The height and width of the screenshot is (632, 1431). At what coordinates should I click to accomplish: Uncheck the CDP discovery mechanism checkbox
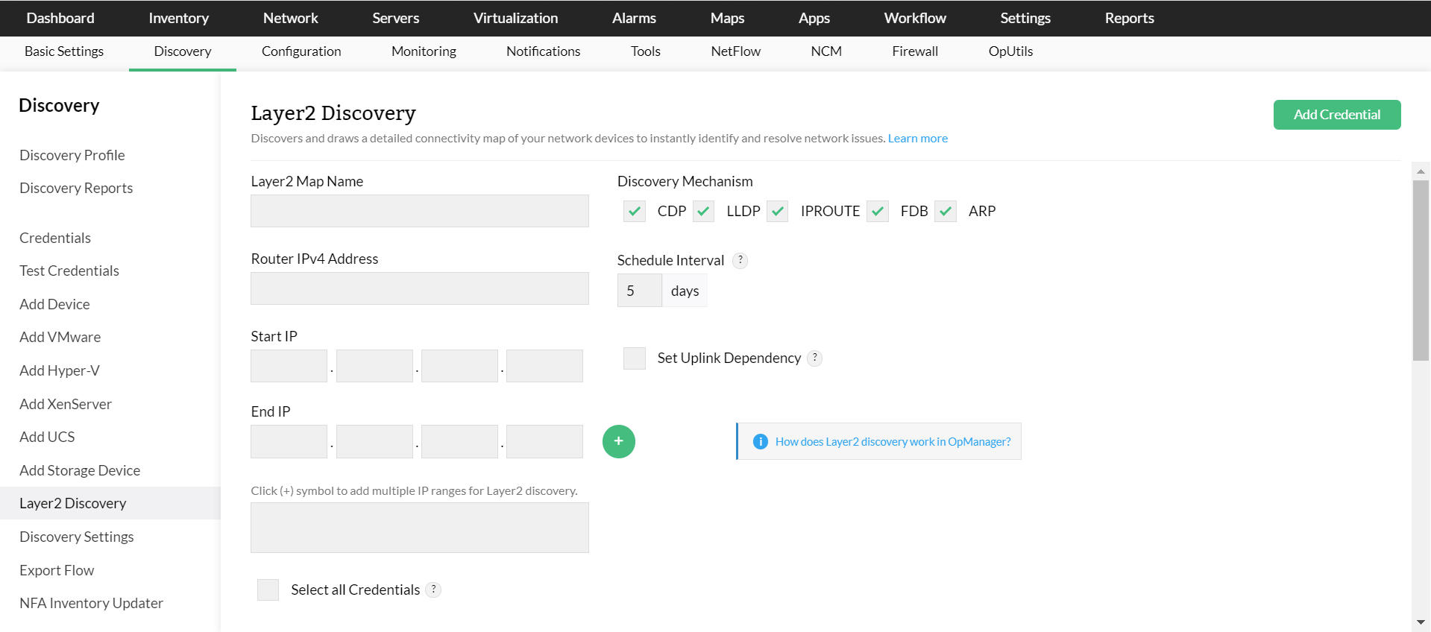[635, 212]
